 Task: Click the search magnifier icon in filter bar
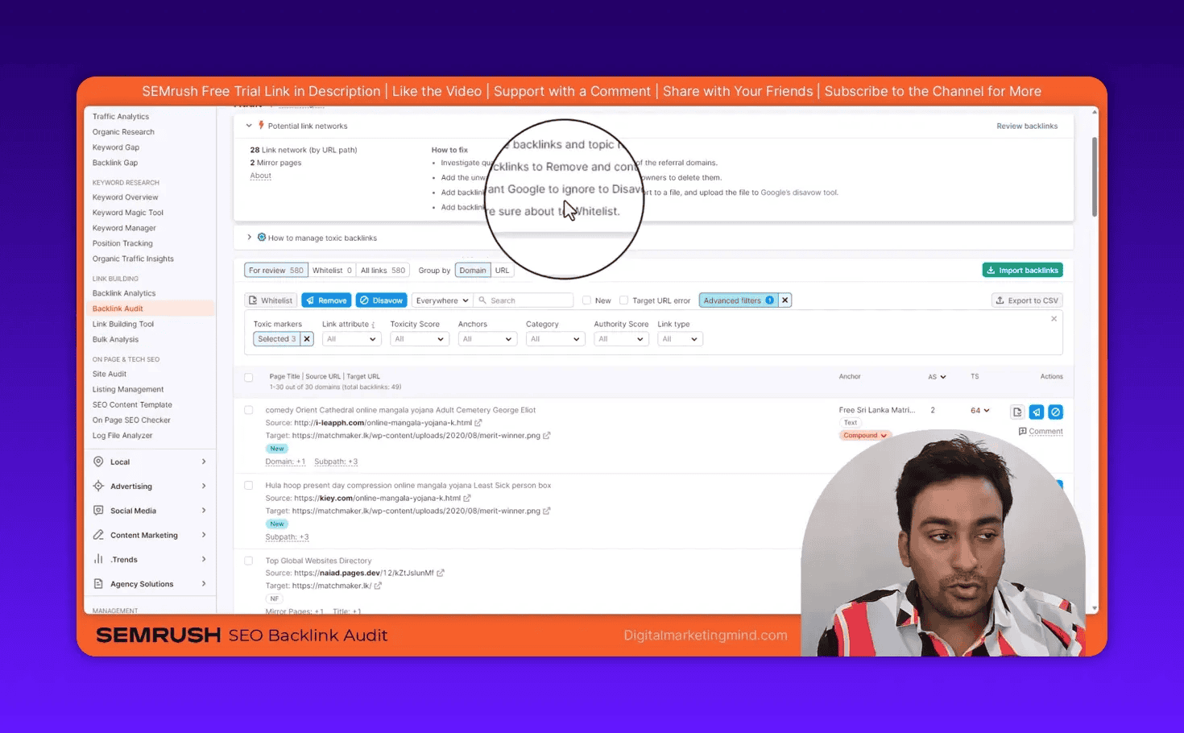coord(482,300)
